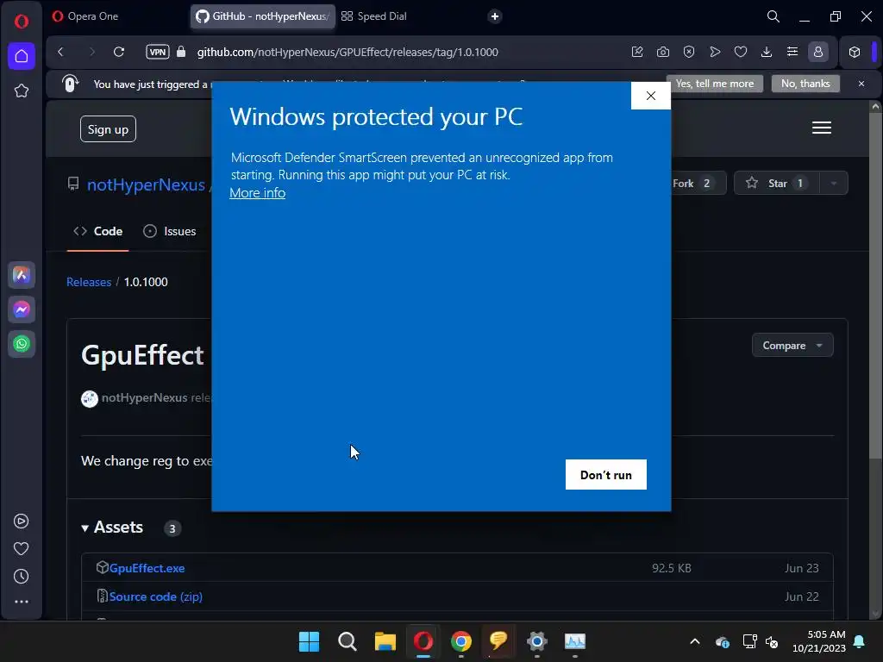This screenshot has height=662, width=883.
Task: Open the Compare dropdown
Action: (x=792, y=345)
